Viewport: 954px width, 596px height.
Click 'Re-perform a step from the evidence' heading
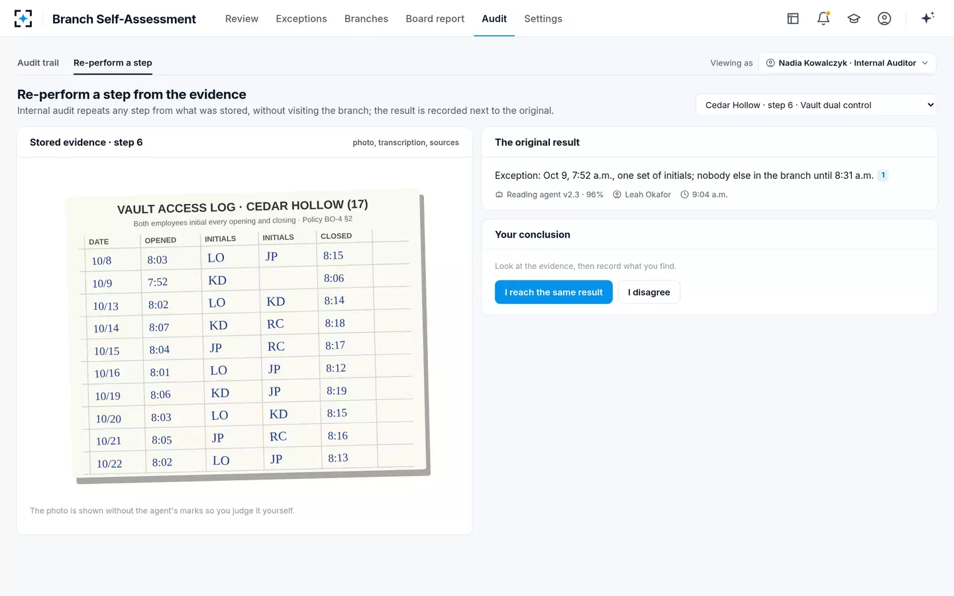pyautogui.click(x=132, y=94)
